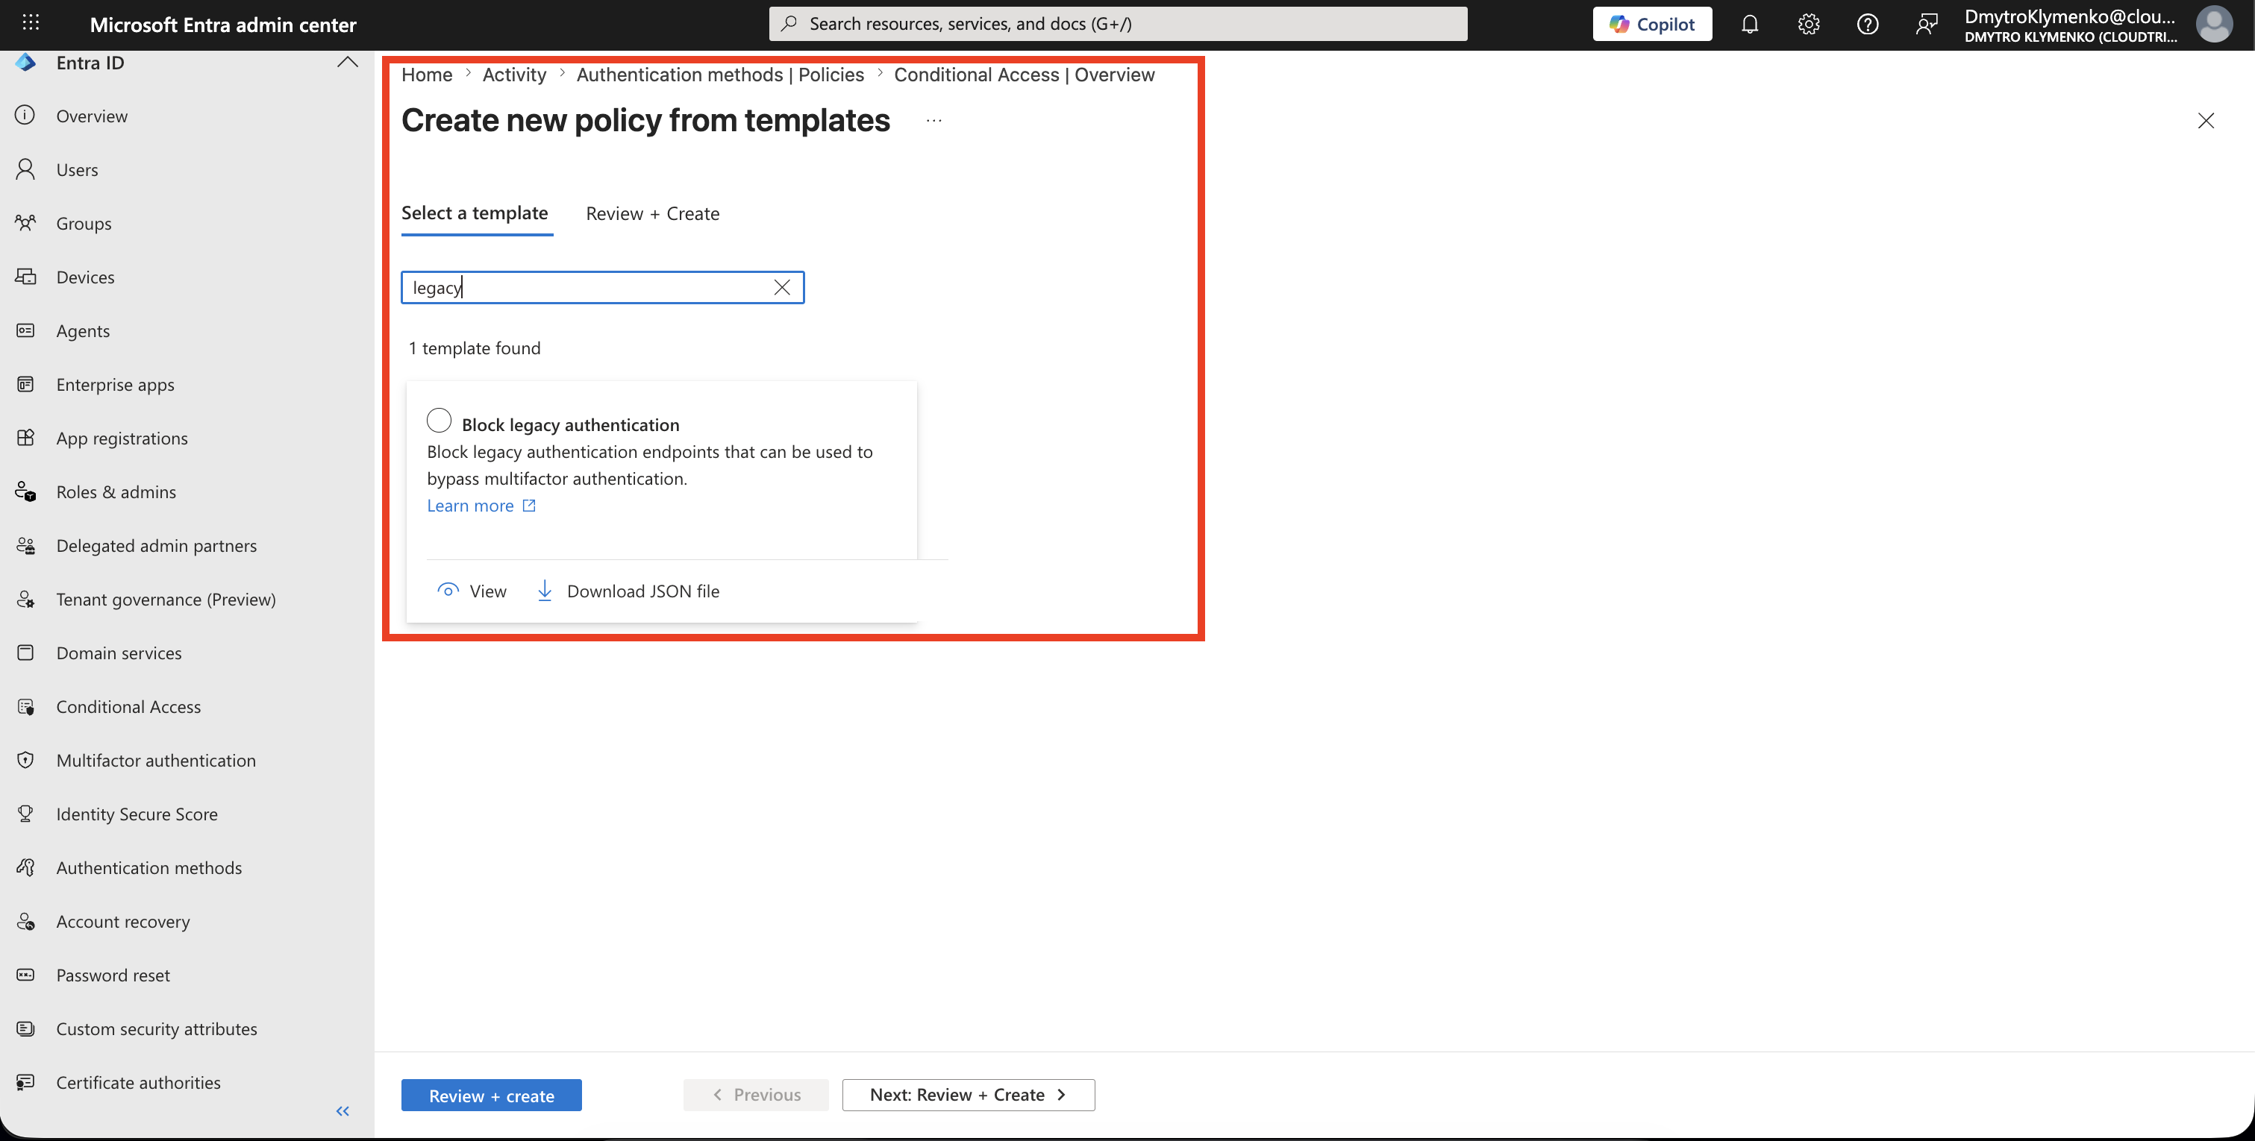Open Learn more link on template card
This screenshot has width=2255, height=1141.
481,506
